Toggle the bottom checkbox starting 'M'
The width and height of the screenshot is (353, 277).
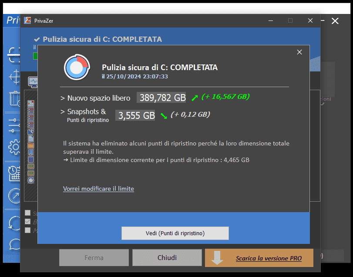tap(28, 230)
